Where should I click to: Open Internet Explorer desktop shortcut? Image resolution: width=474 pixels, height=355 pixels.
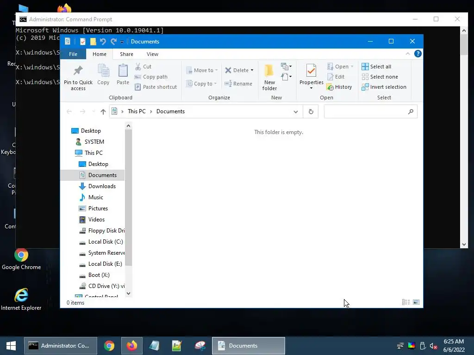pos(21,300)
